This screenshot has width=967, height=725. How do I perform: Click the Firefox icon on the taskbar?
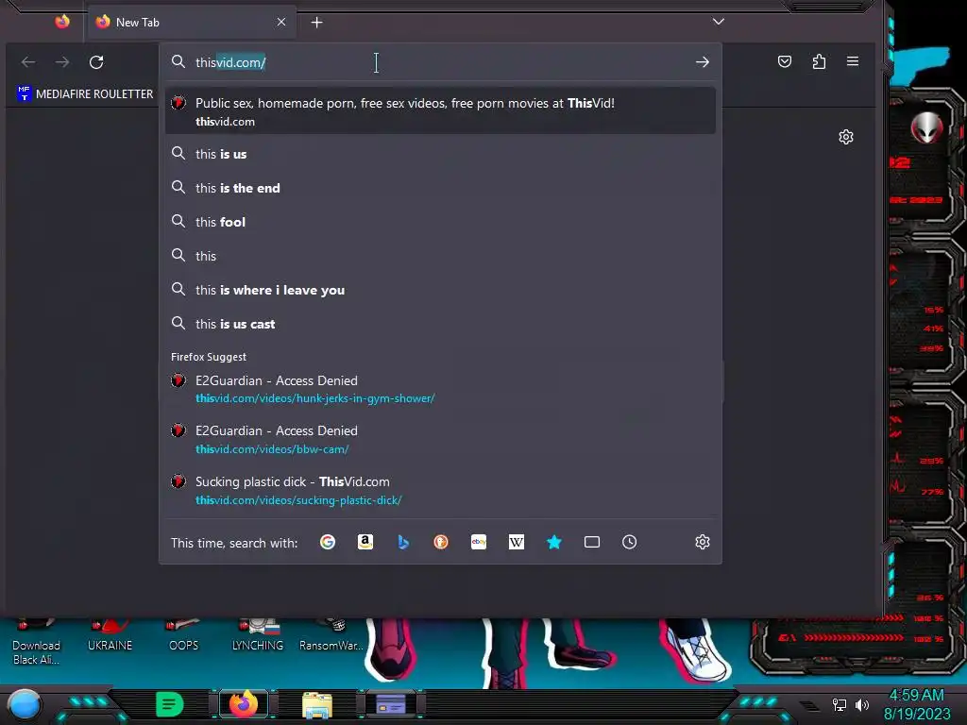pyautogui.click(x=244, y=704)
